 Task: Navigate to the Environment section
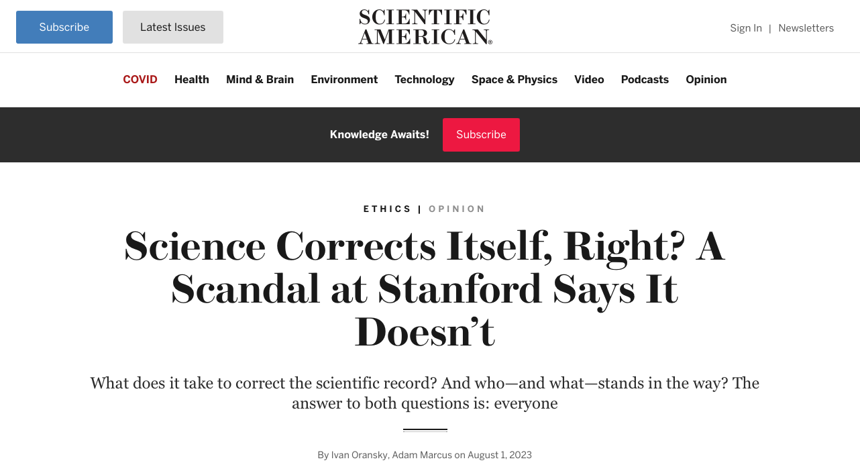pyautogui.click(x=344, y=79)
